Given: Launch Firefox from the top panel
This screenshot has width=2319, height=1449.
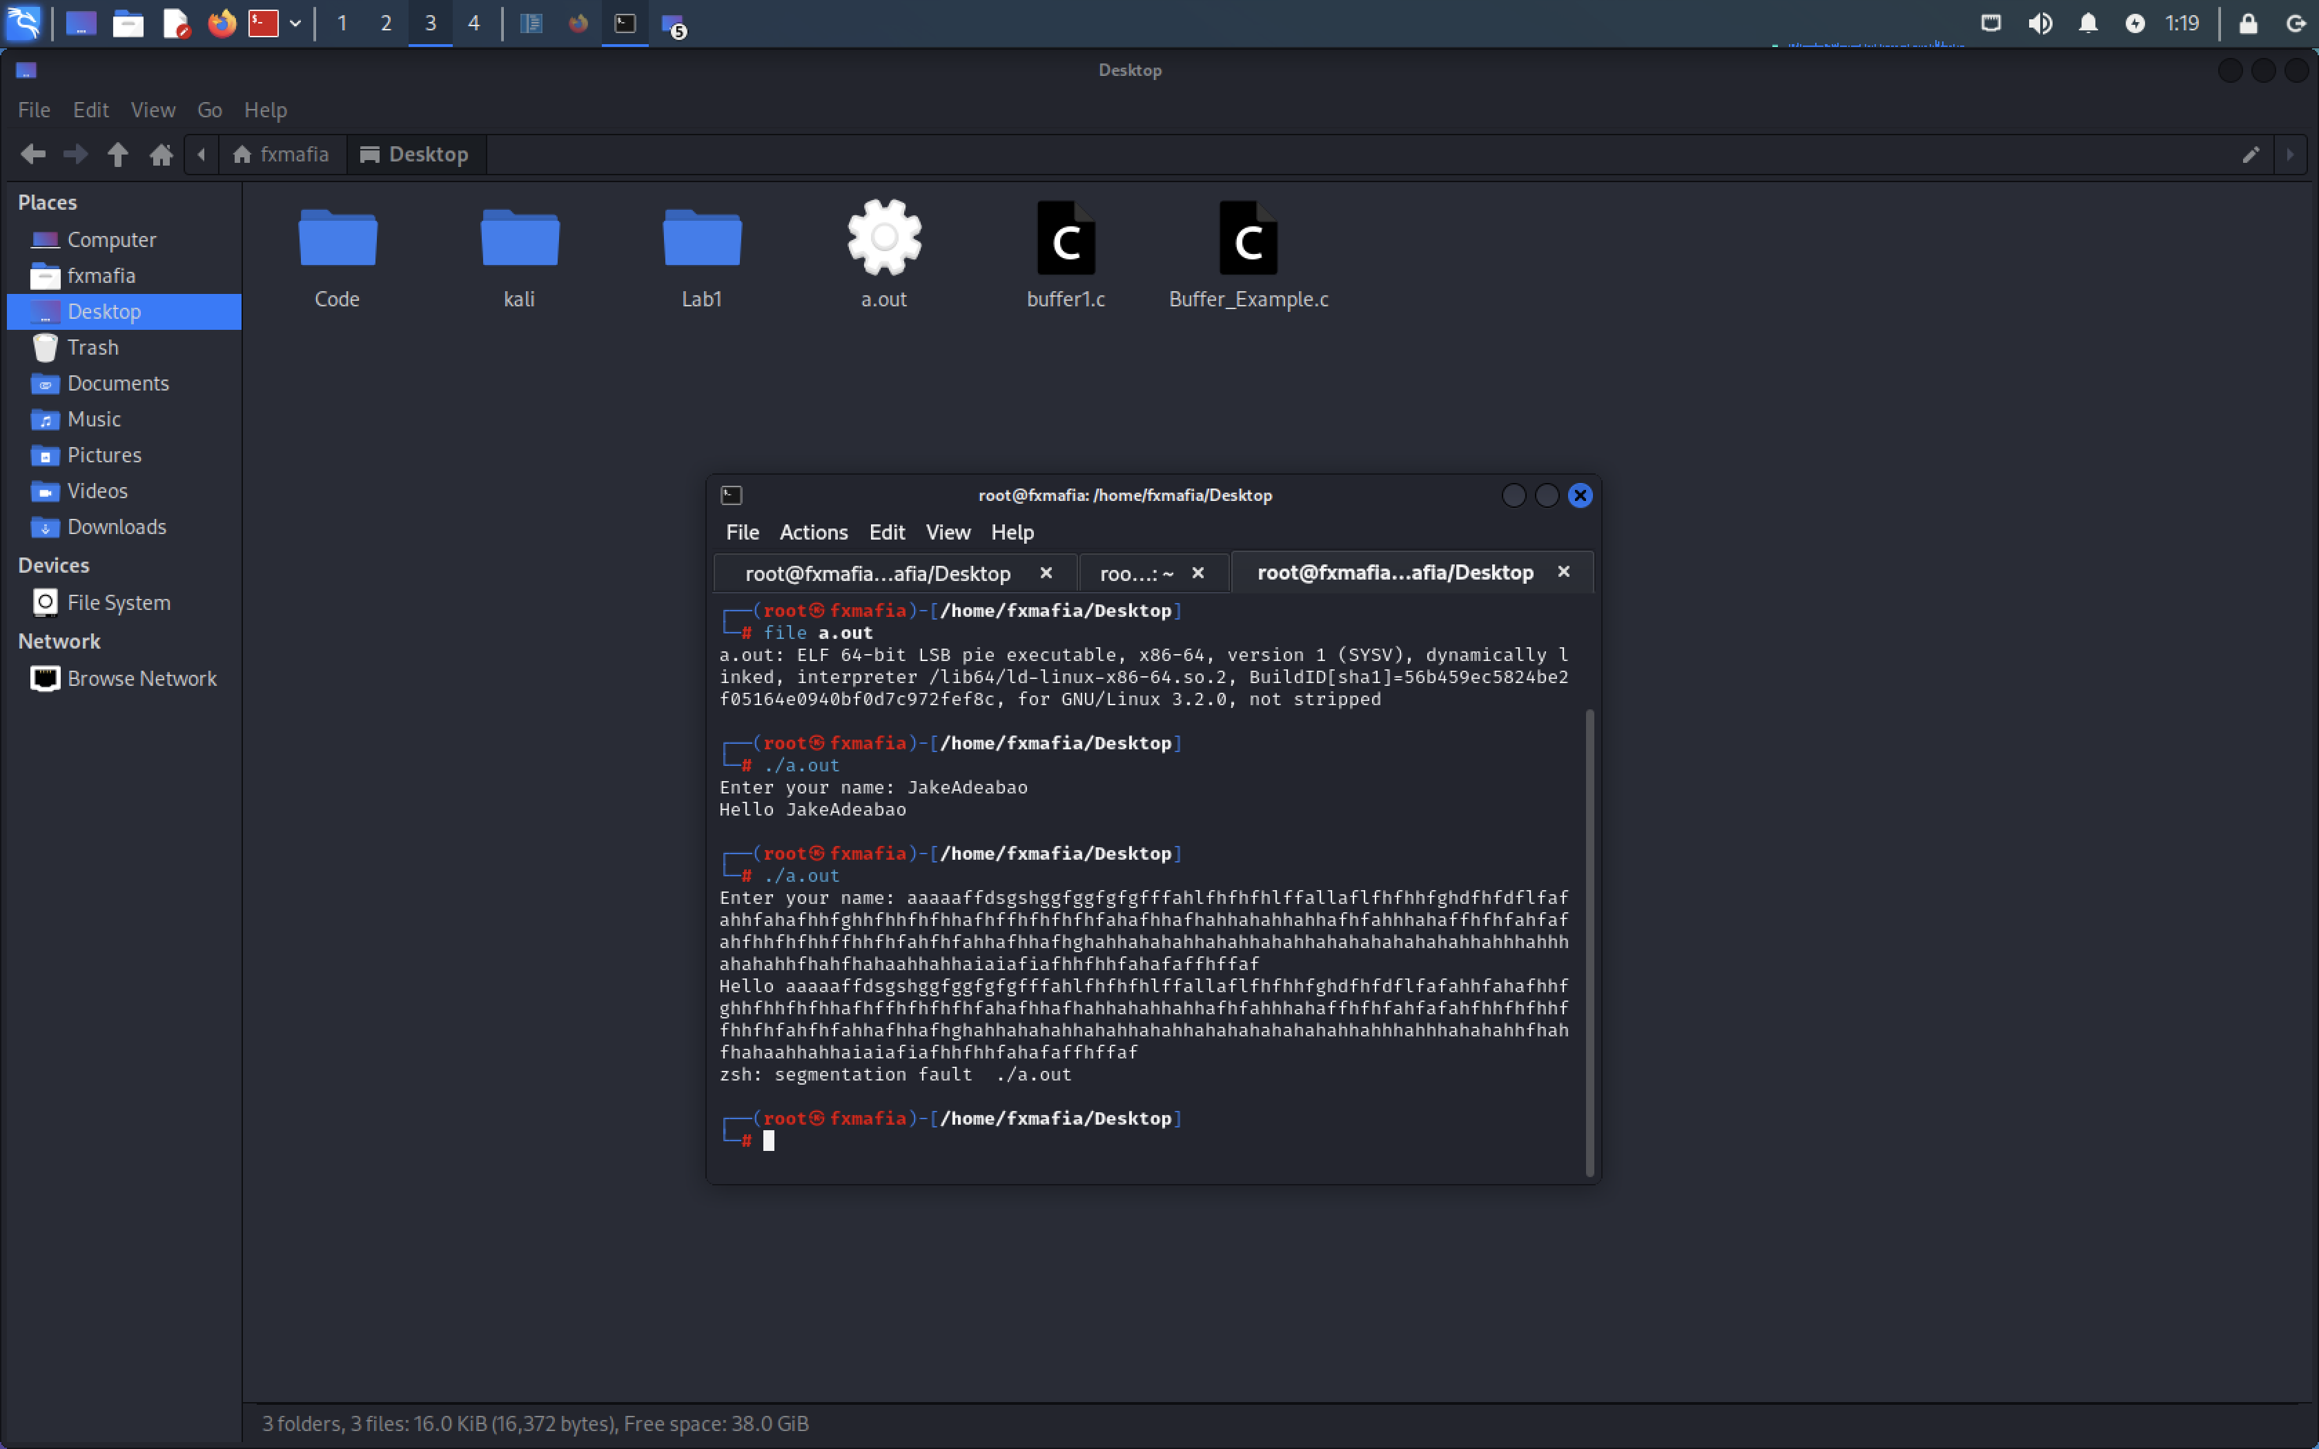Looking at the screenshot, I should [x=222, y=23].
